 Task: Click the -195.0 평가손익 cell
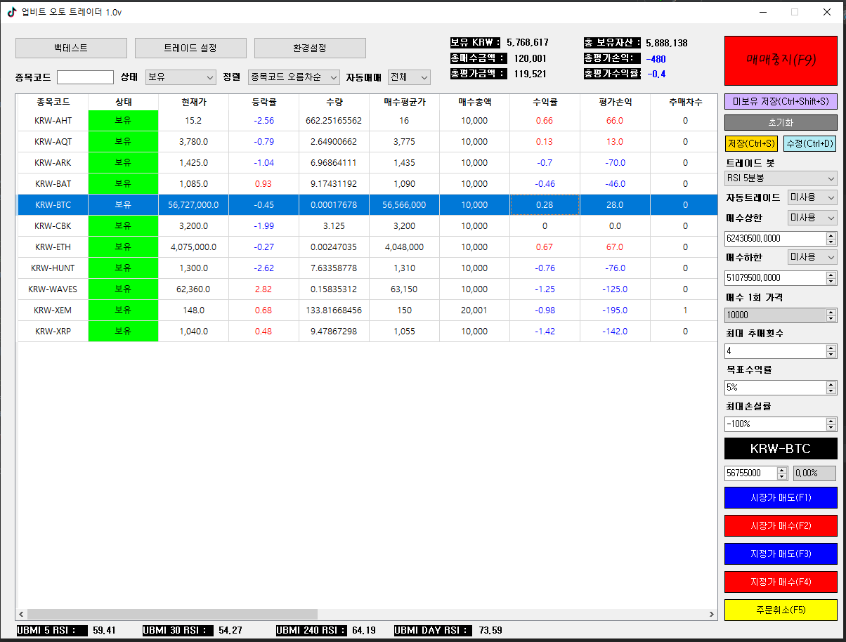(x=615, y=310)
